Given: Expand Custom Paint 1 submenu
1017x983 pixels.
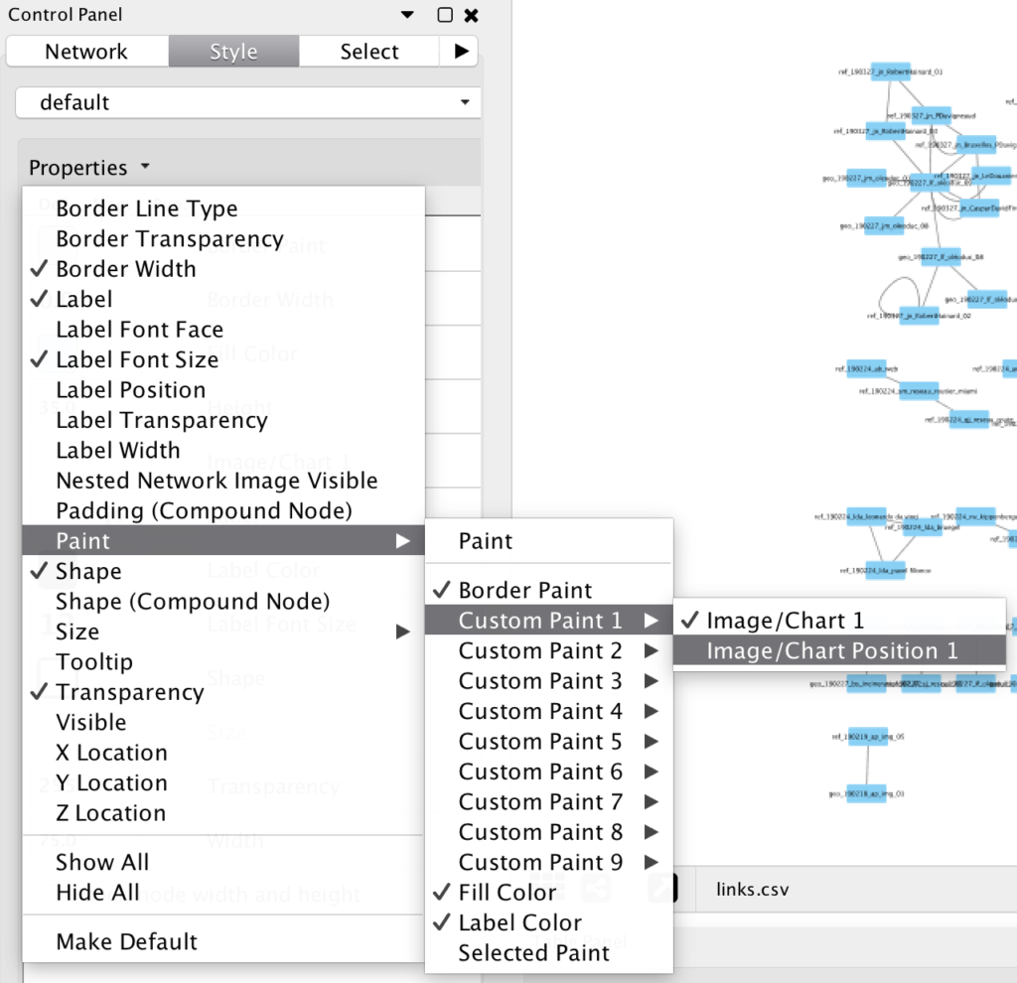Looking at the screenshot, I should tap(548, 621).
